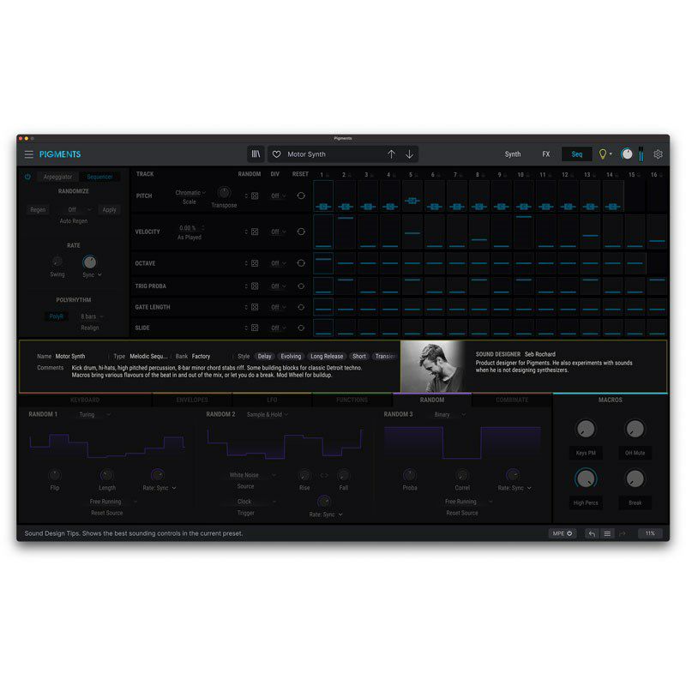Load the next preset with the down arrow
This screenshot has height=686, width=686.
[x=410, y=154]
